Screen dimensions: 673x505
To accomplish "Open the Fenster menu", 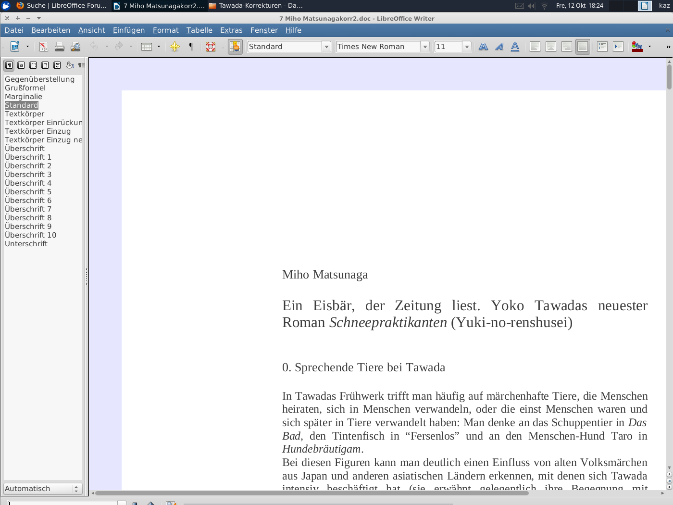I will click(264, 30).
